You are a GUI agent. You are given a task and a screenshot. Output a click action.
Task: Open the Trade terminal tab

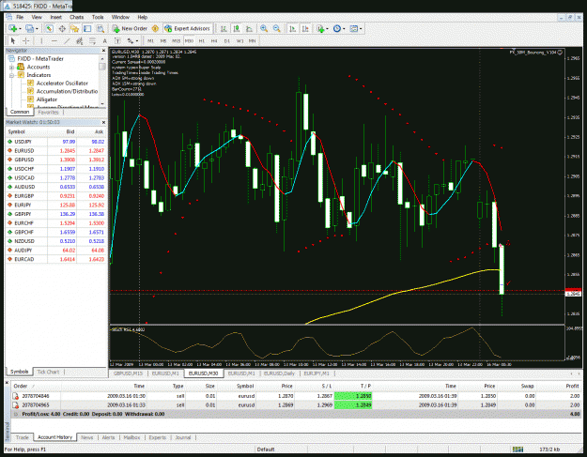pyautogui.click(x=23, y=437)
